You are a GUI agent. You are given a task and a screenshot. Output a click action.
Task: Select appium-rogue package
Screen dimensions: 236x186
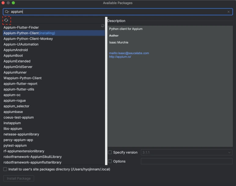pyautogui.click(x=54, y=100)
